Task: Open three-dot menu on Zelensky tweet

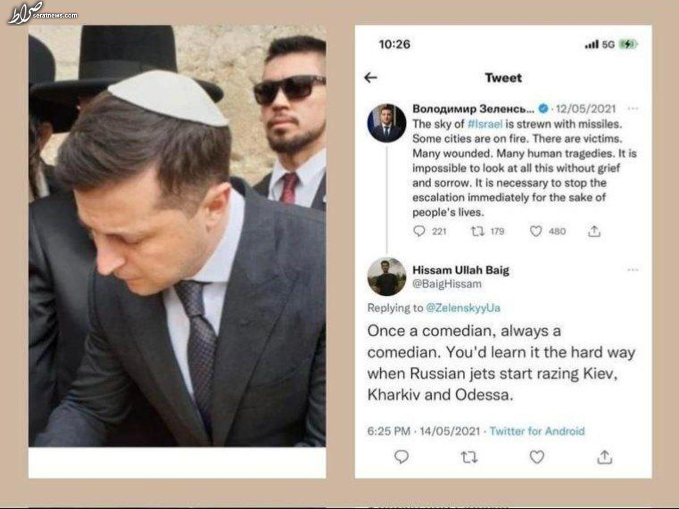Action: 633,109
